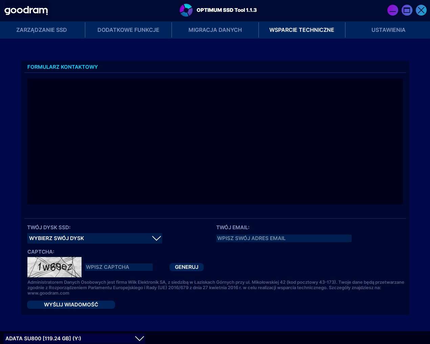
Task: Close the application with the X button
Action: (x=421, y=10)
